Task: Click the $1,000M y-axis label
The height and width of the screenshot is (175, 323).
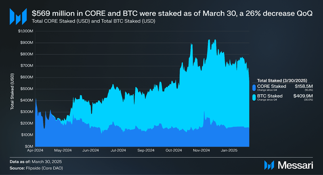Action: pyautogui.click(x=25, y=31)
